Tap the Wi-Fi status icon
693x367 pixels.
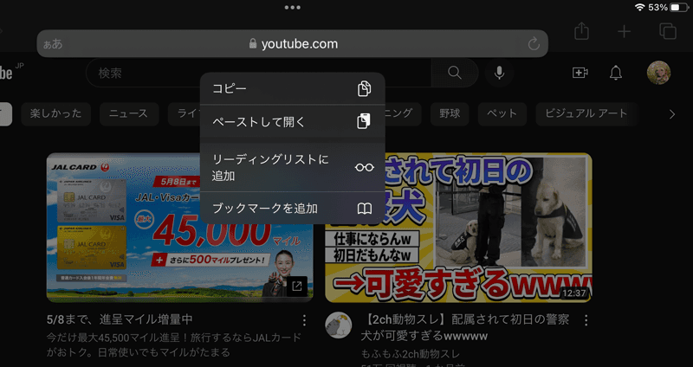(639, 7)
